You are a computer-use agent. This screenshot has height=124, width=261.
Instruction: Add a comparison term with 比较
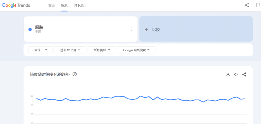pyautogui.click(x=196, y=29)
